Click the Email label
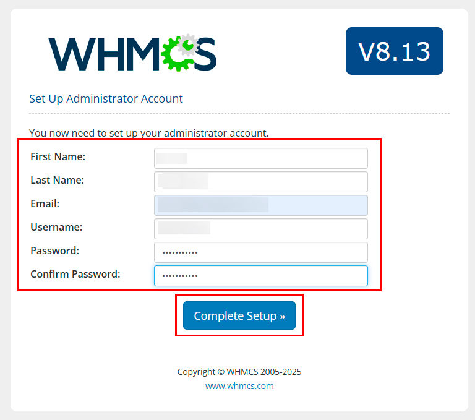The height and width of the screenshot is (420, 475). pos(45,204)
